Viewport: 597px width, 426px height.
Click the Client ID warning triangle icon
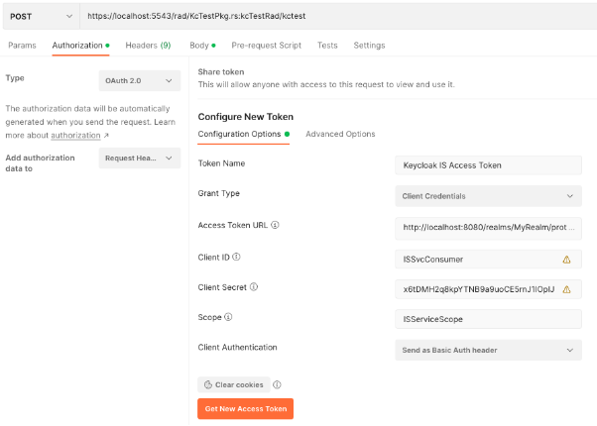(566, 260)
